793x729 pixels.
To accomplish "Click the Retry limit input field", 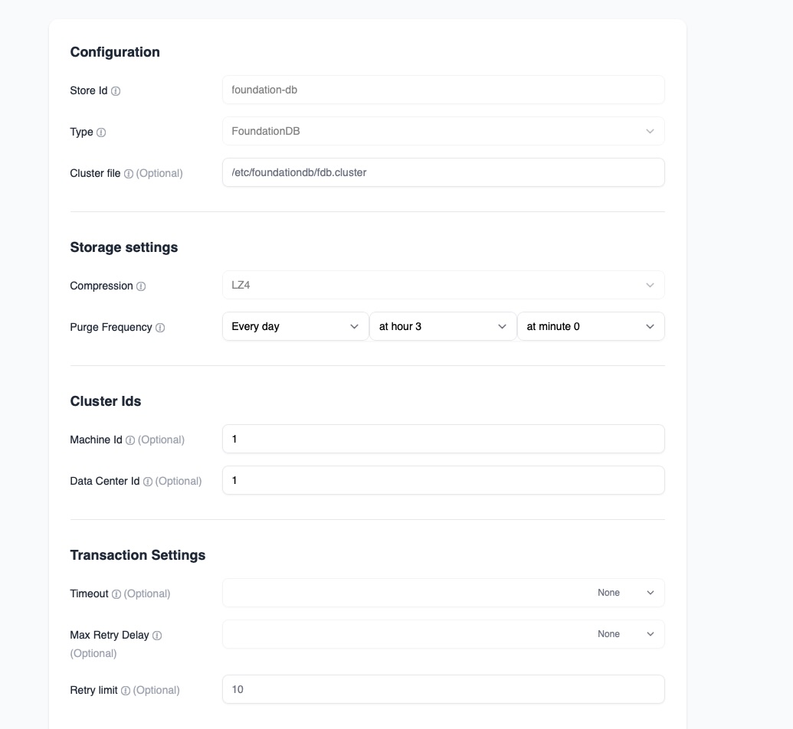I will point(443,689).
